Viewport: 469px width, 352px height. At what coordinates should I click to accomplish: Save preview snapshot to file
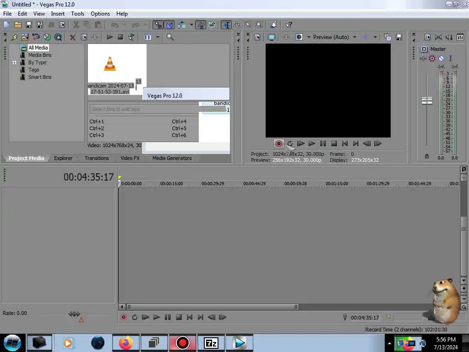[x=399, y=37]
